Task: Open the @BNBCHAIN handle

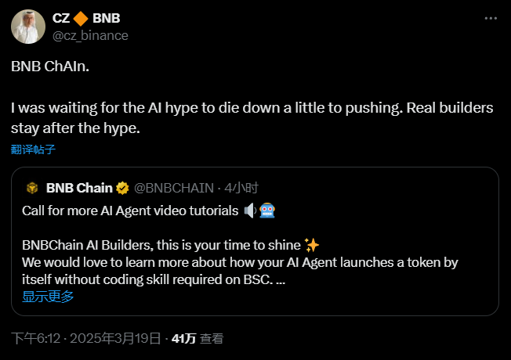Action: [174, 188]
